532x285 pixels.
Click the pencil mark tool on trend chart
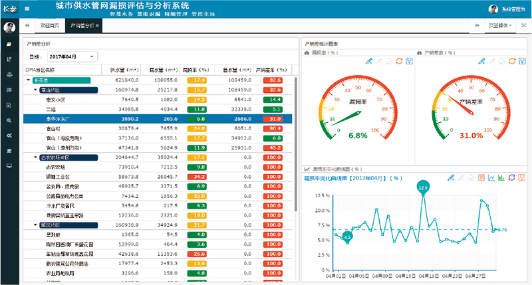pos(451,178)
